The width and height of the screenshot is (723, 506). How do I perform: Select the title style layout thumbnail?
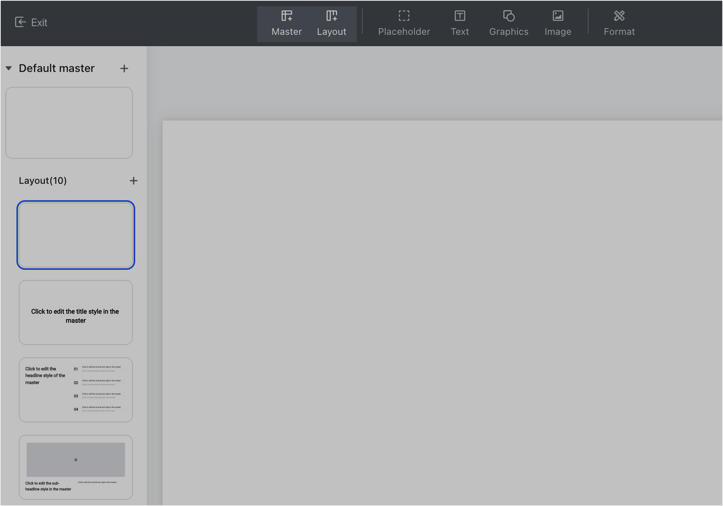[x=75, y=312]
